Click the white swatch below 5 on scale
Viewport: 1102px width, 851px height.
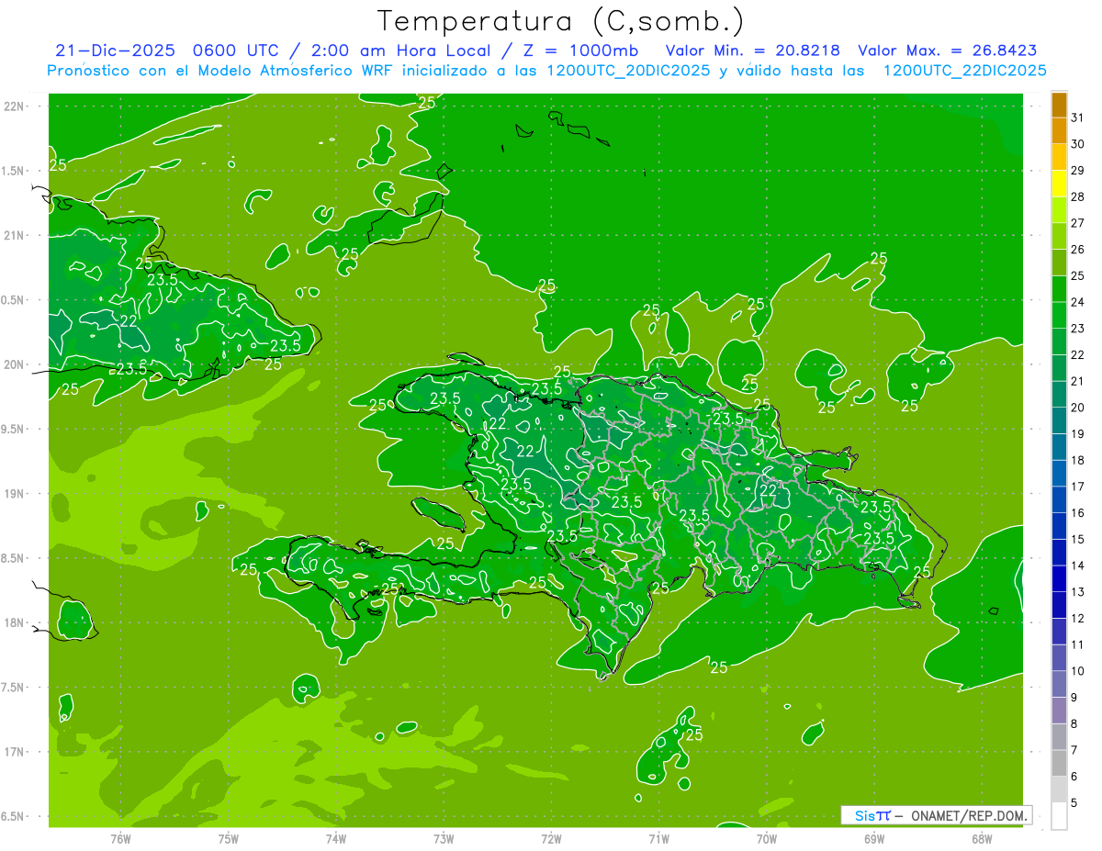(x=1059, y=816)
